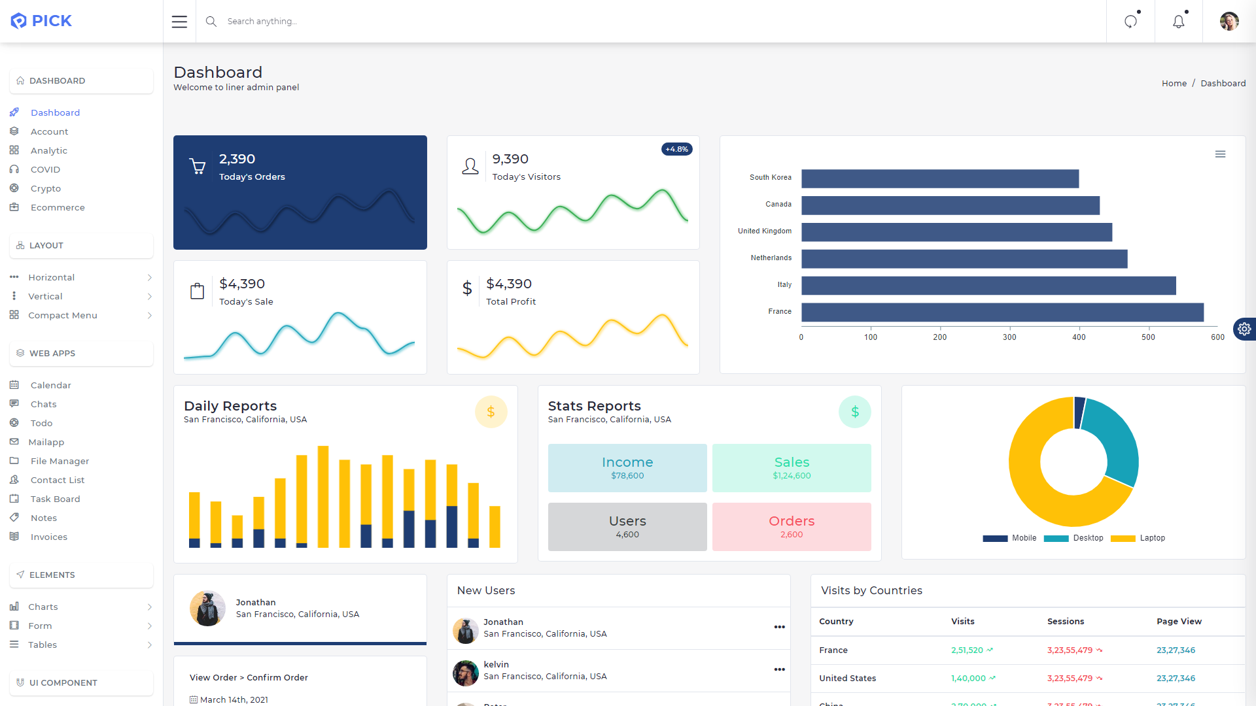Open Account in the sidebar
This screenshot has height=706, width=1256.
[49, 131]
